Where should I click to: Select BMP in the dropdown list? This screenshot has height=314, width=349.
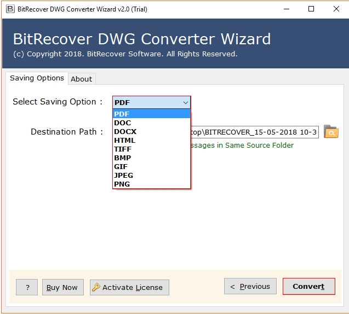(x=152, y=158)
